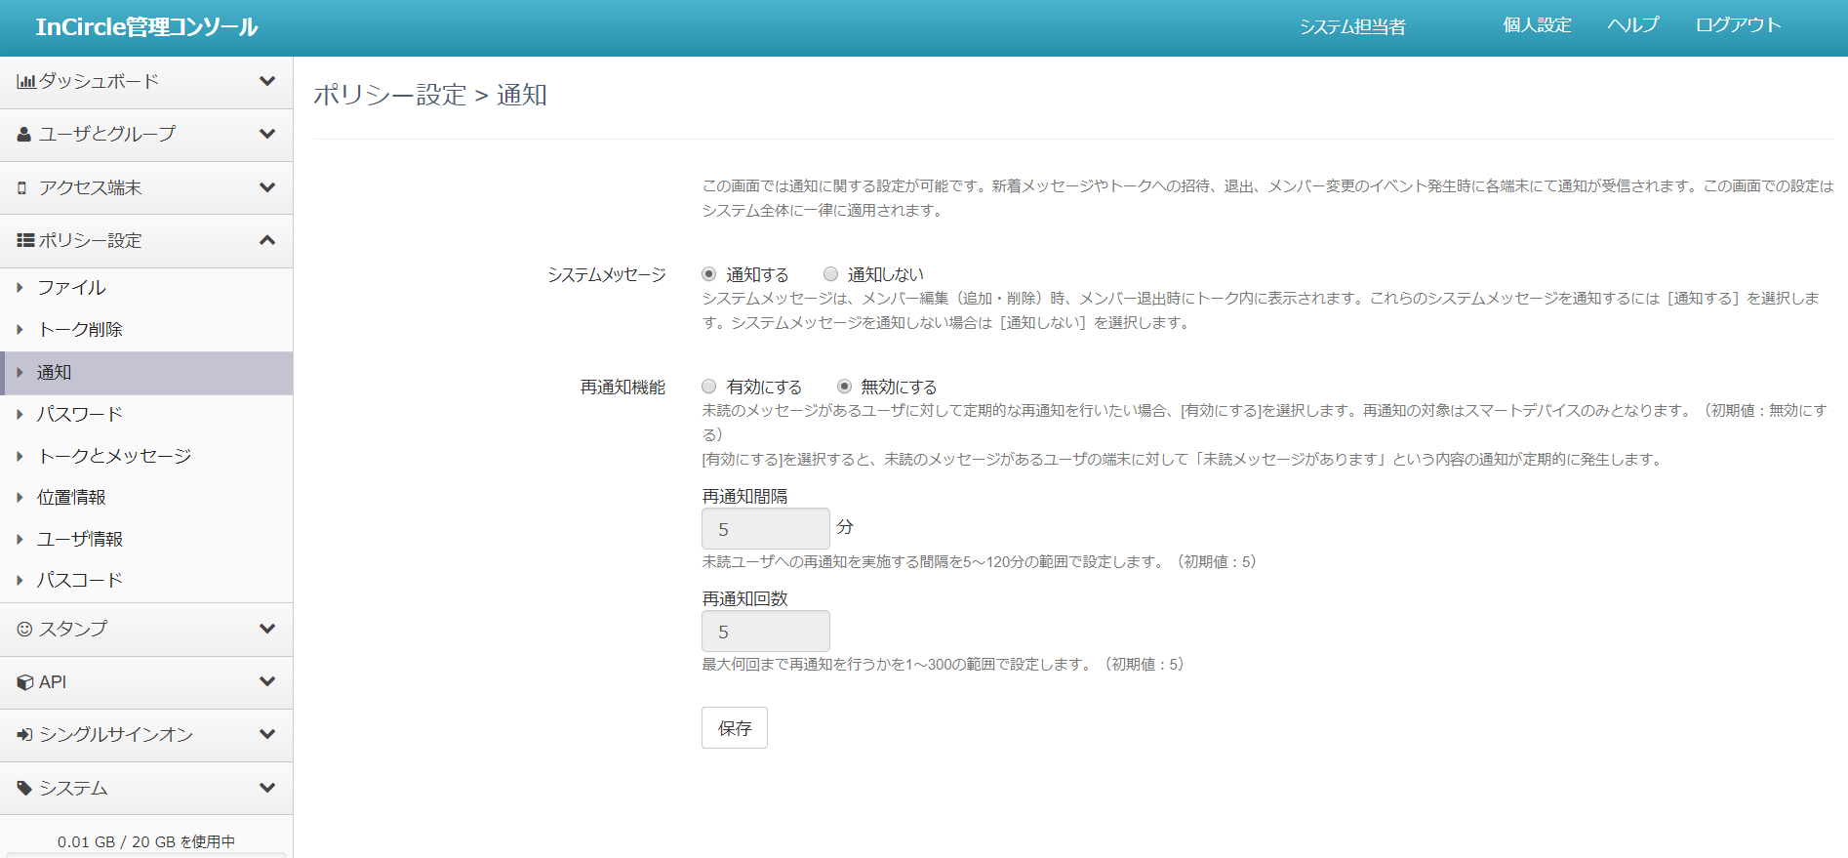Screen dimensions: 1848x858
Task: Click the smiley icon for スタンプ
Action: (x=24, y=630)
